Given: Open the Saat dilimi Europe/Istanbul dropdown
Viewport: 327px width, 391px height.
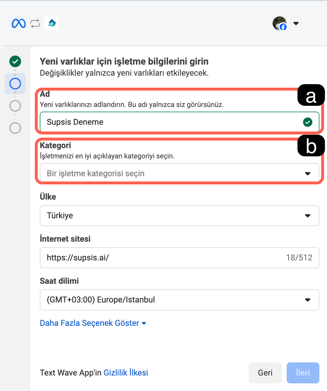Looking at the screenshot, I should pos(179,300).
